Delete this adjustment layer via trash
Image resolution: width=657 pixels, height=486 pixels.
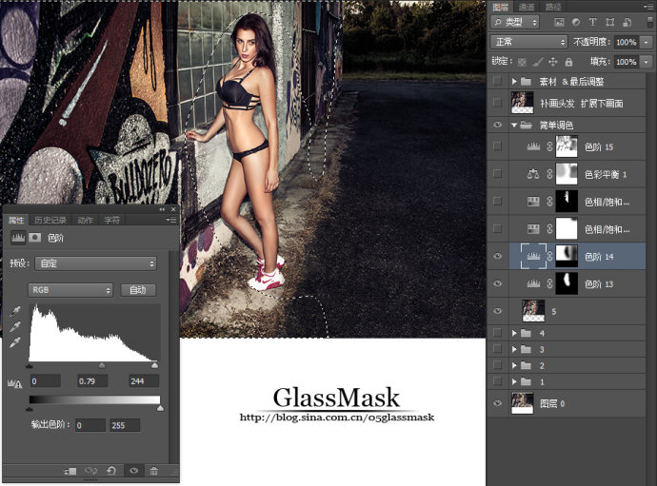(x=154, y=471)
